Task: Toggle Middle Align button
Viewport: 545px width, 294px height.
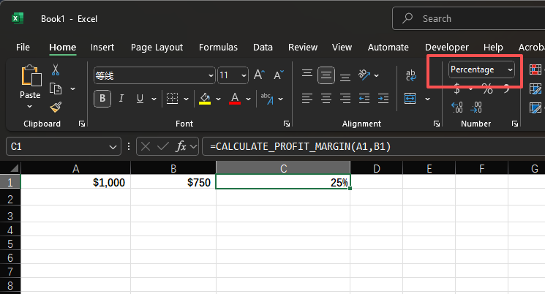Action: click(x=326, y=75)
